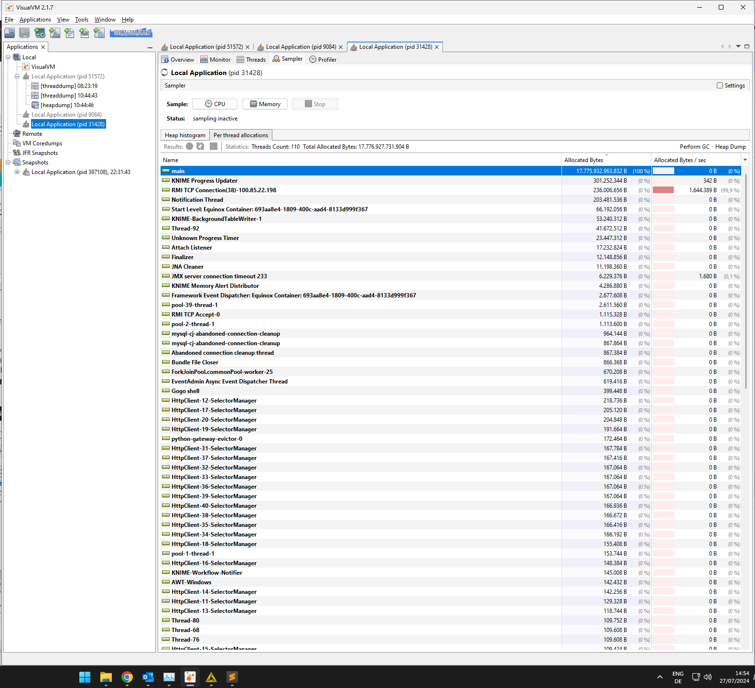
Task: Open the document tabs list dropdown
Action: 738,46
